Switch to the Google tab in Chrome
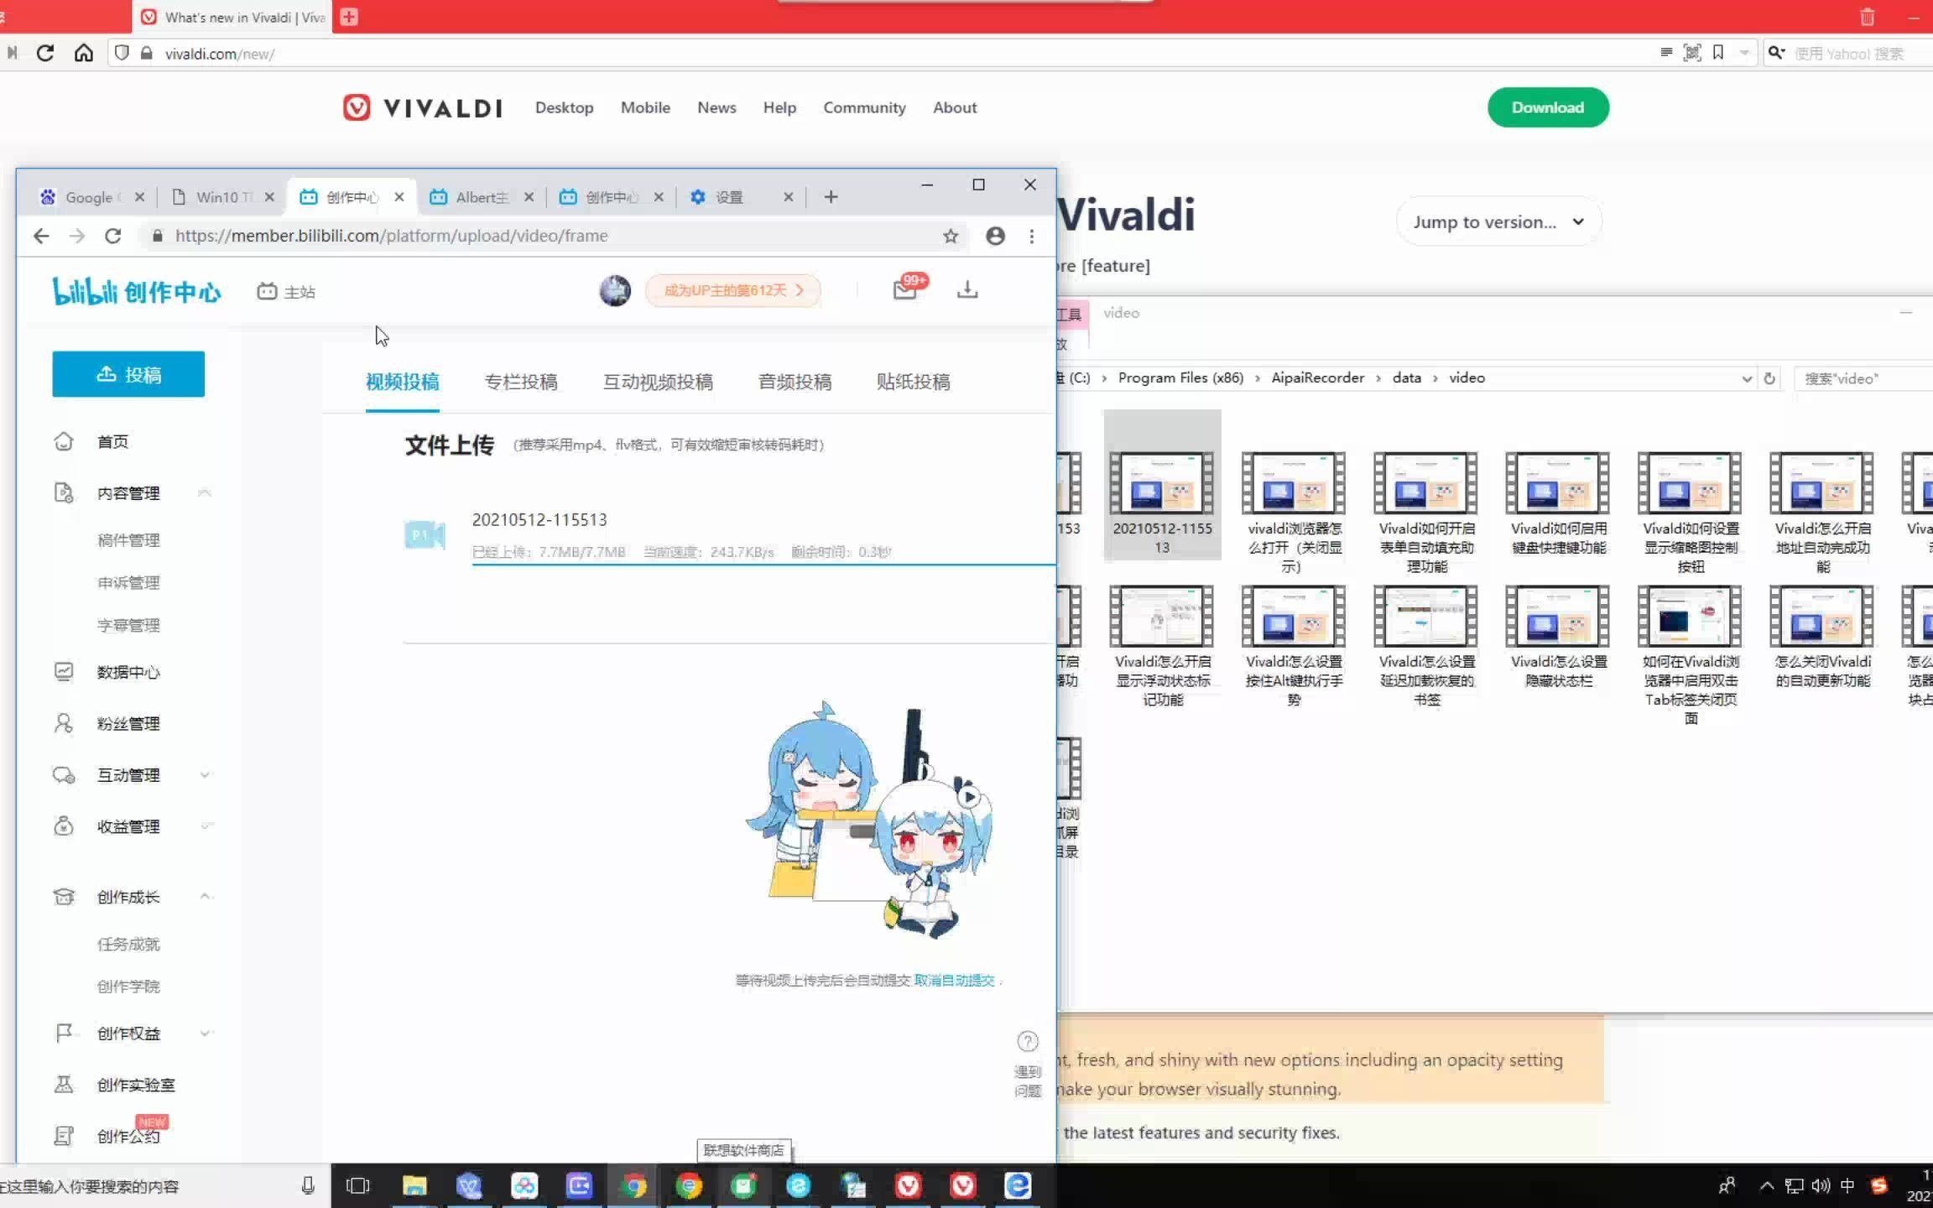The width and height of the screenshot is (1933, 1208). tap(90, 197)
